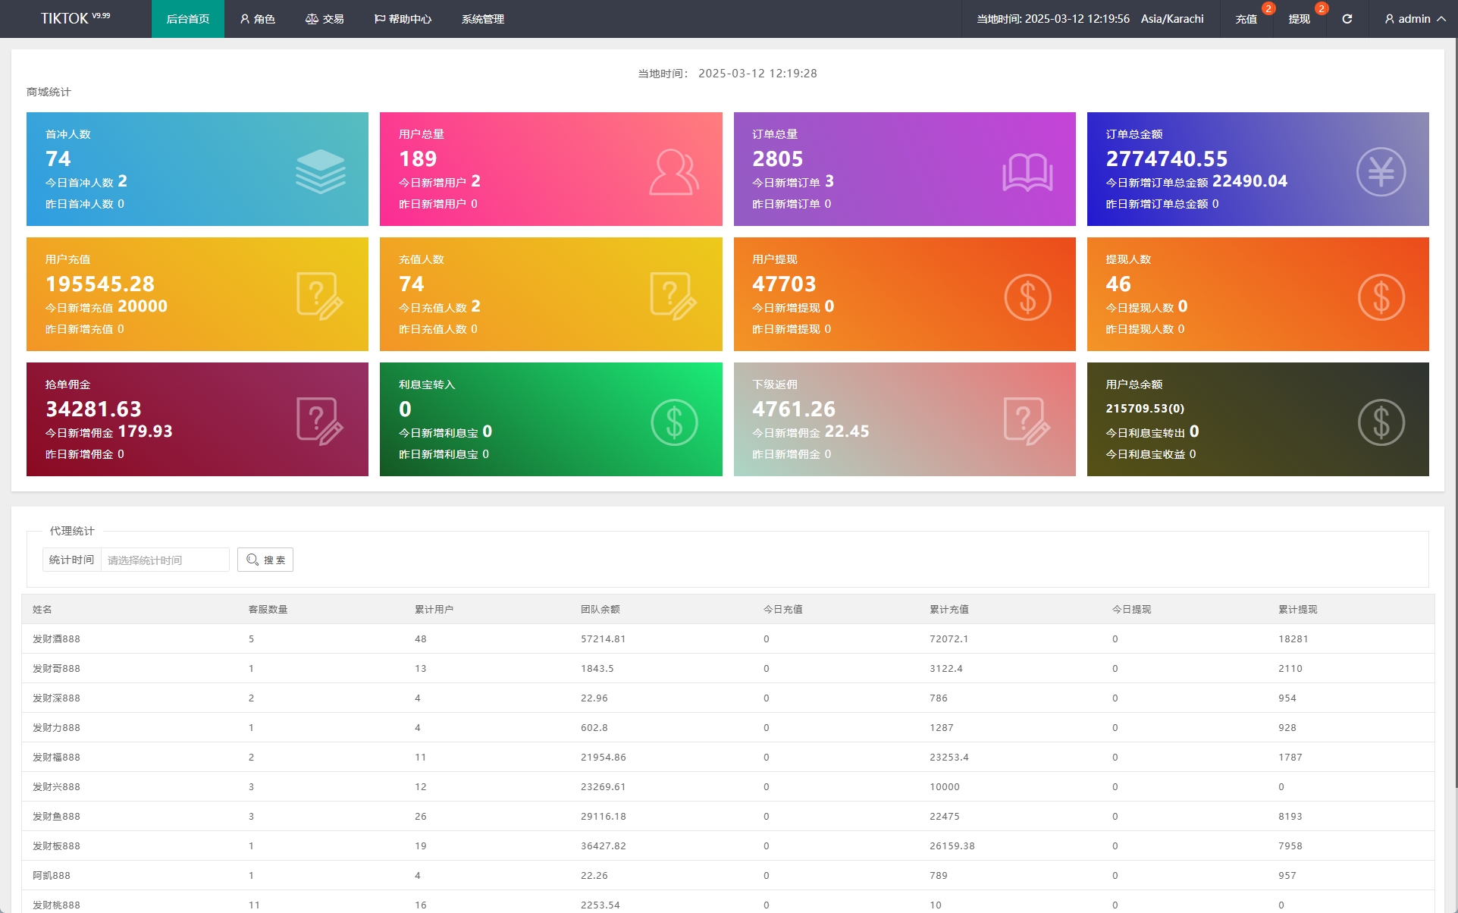Select the 后台首页 tab

(188, 19)
